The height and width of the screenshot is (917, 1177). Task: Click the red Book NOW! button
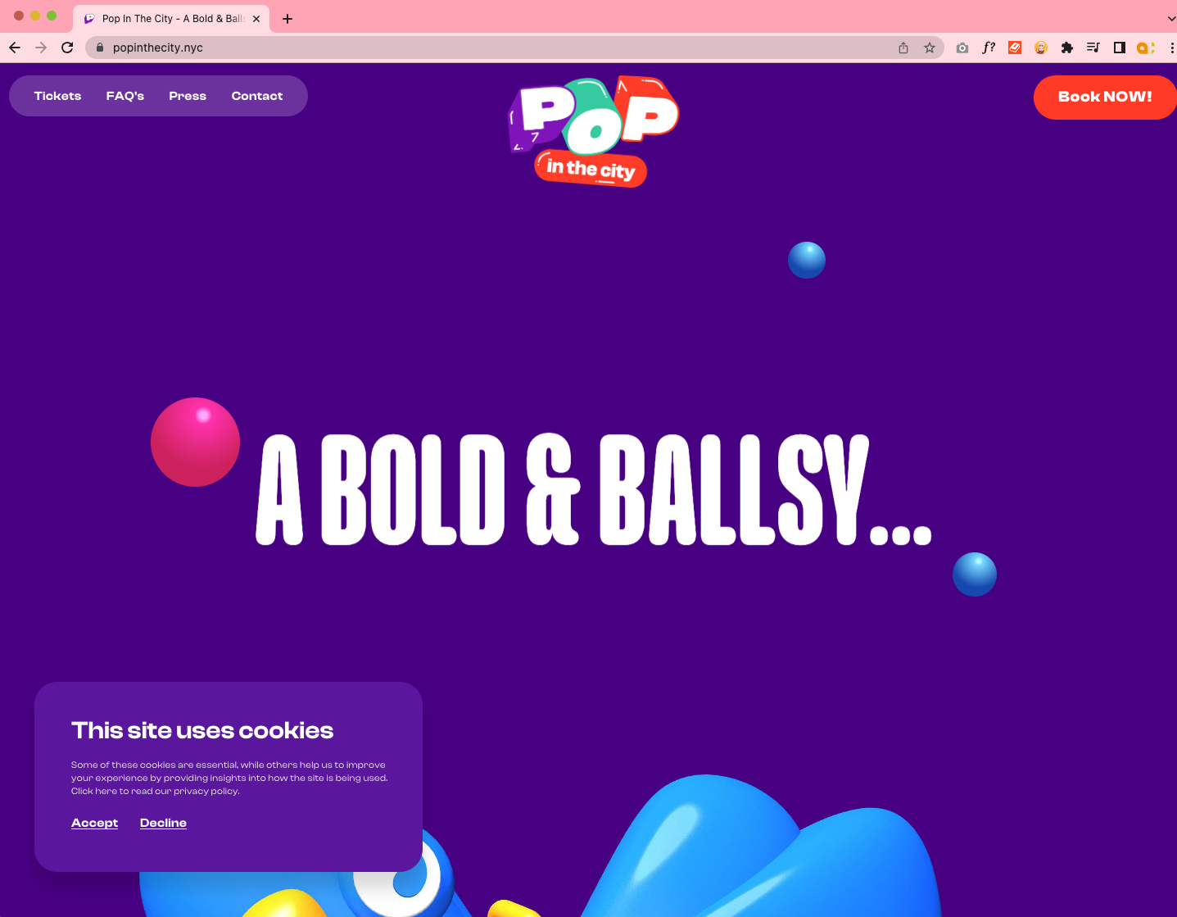point(1105,97)
